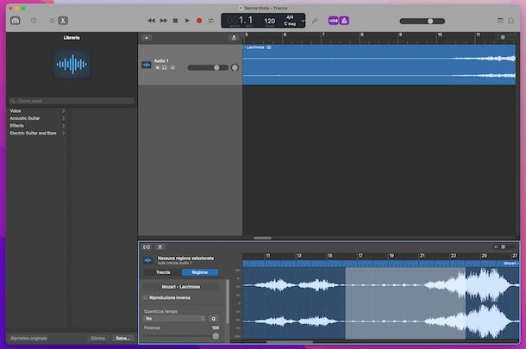Click timeline ruler at bar 10

[x=440, y=34]
